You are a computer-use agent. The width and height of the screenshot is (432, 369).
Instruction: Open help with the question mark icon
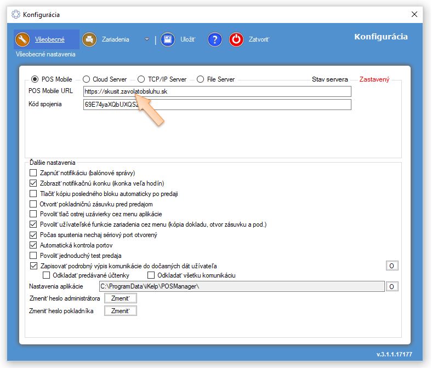click(x=215, y=39)
